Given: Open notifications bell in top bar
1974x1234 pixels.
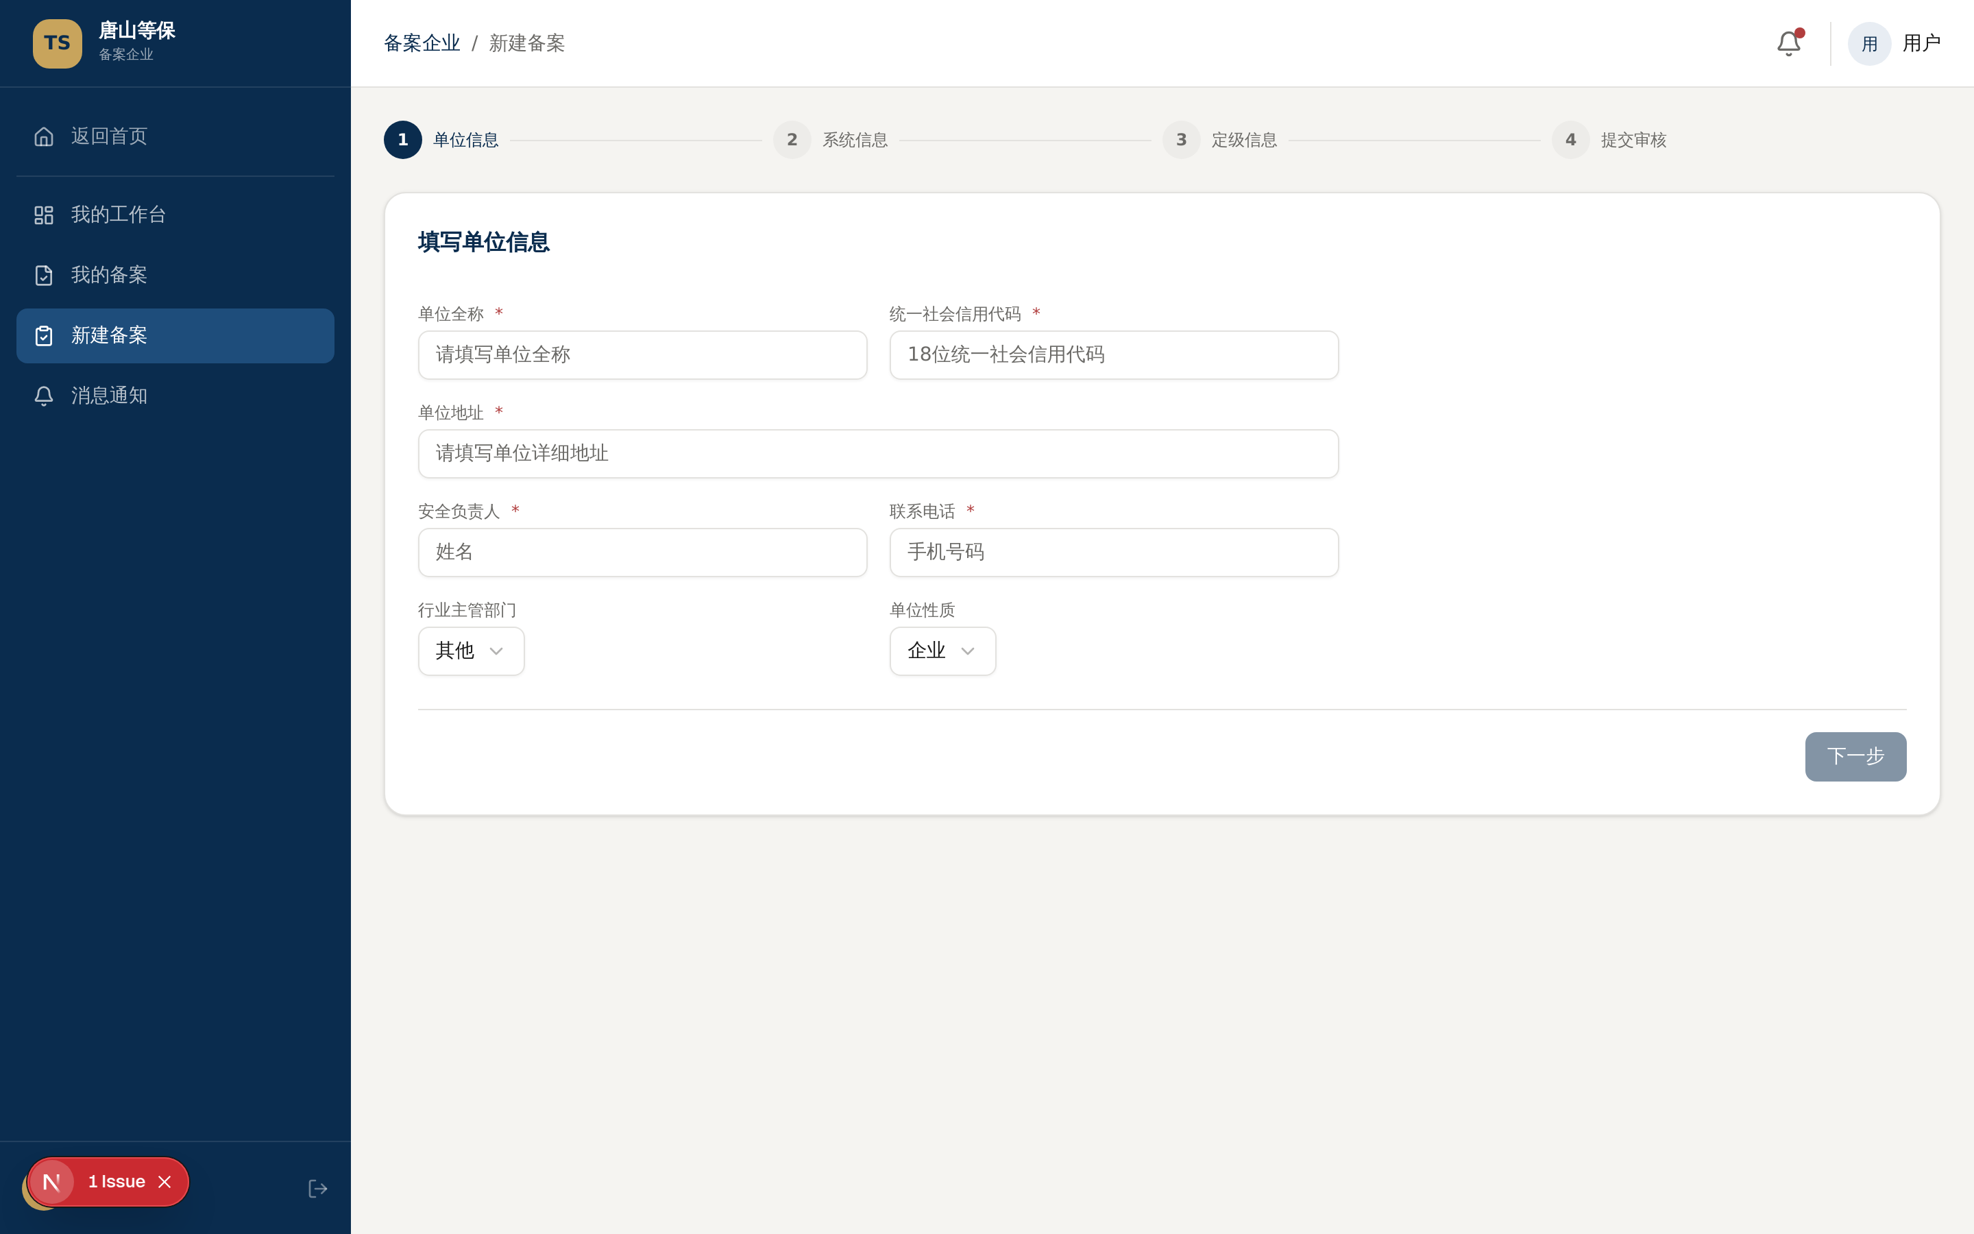Looking at the screenshot, I should coord(1789,43).
